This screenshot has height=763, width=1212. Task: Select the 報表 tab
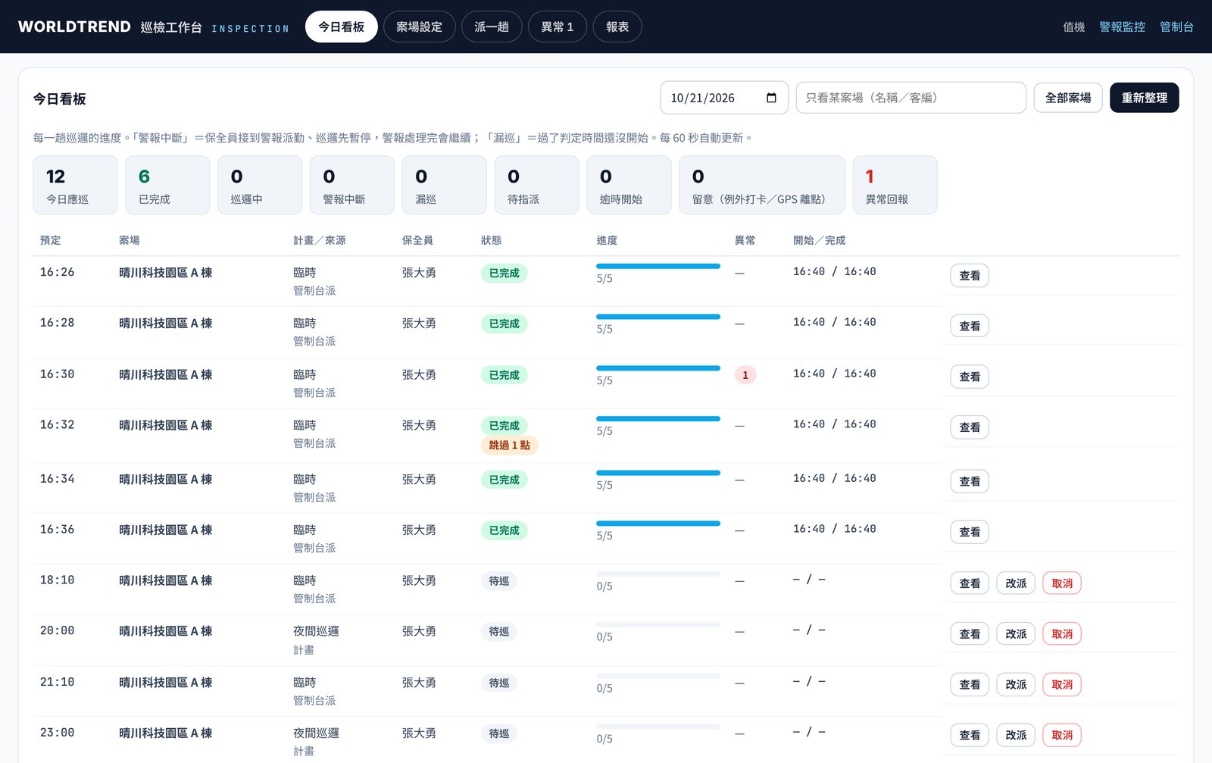pyautogui.click(x=617, y=27)
